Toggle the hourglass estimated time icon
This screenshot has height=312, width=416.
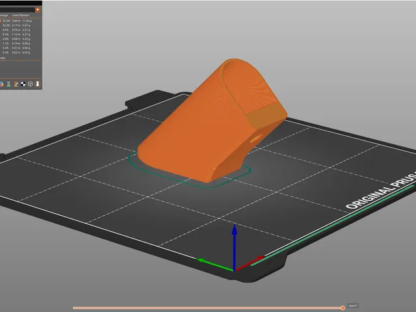[8, 84]
